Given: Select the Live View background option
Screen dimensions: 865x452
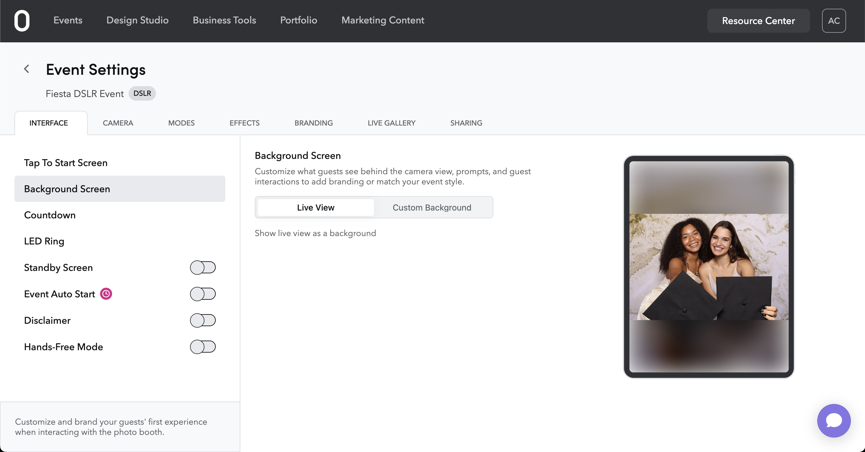Looking at the screenshot, I should click(316, 207).
